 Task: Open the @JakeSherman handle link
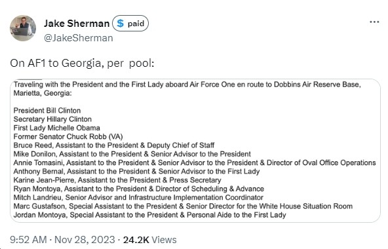pos(79,38)
